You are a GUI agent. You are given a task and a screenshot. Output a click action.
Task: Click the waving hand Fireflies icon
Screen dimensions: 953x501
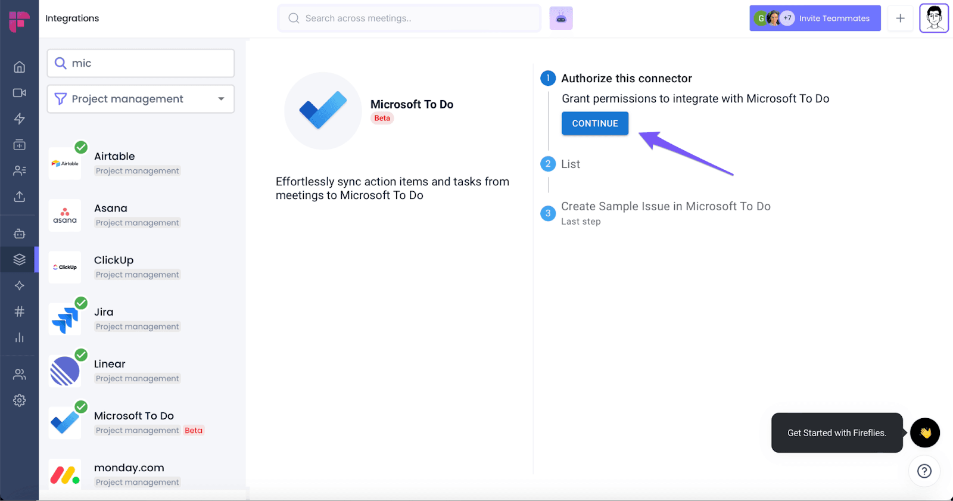tap(925, 432)
